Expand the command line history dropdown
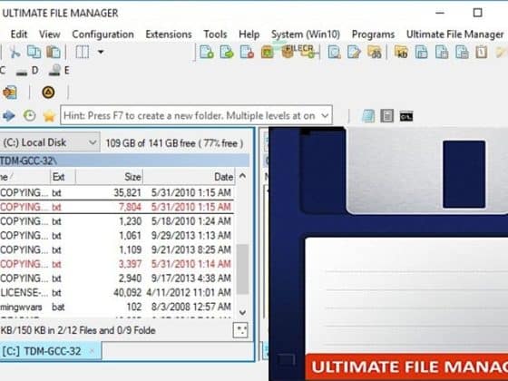Screen dimensions: 508x381 [325, 115]
